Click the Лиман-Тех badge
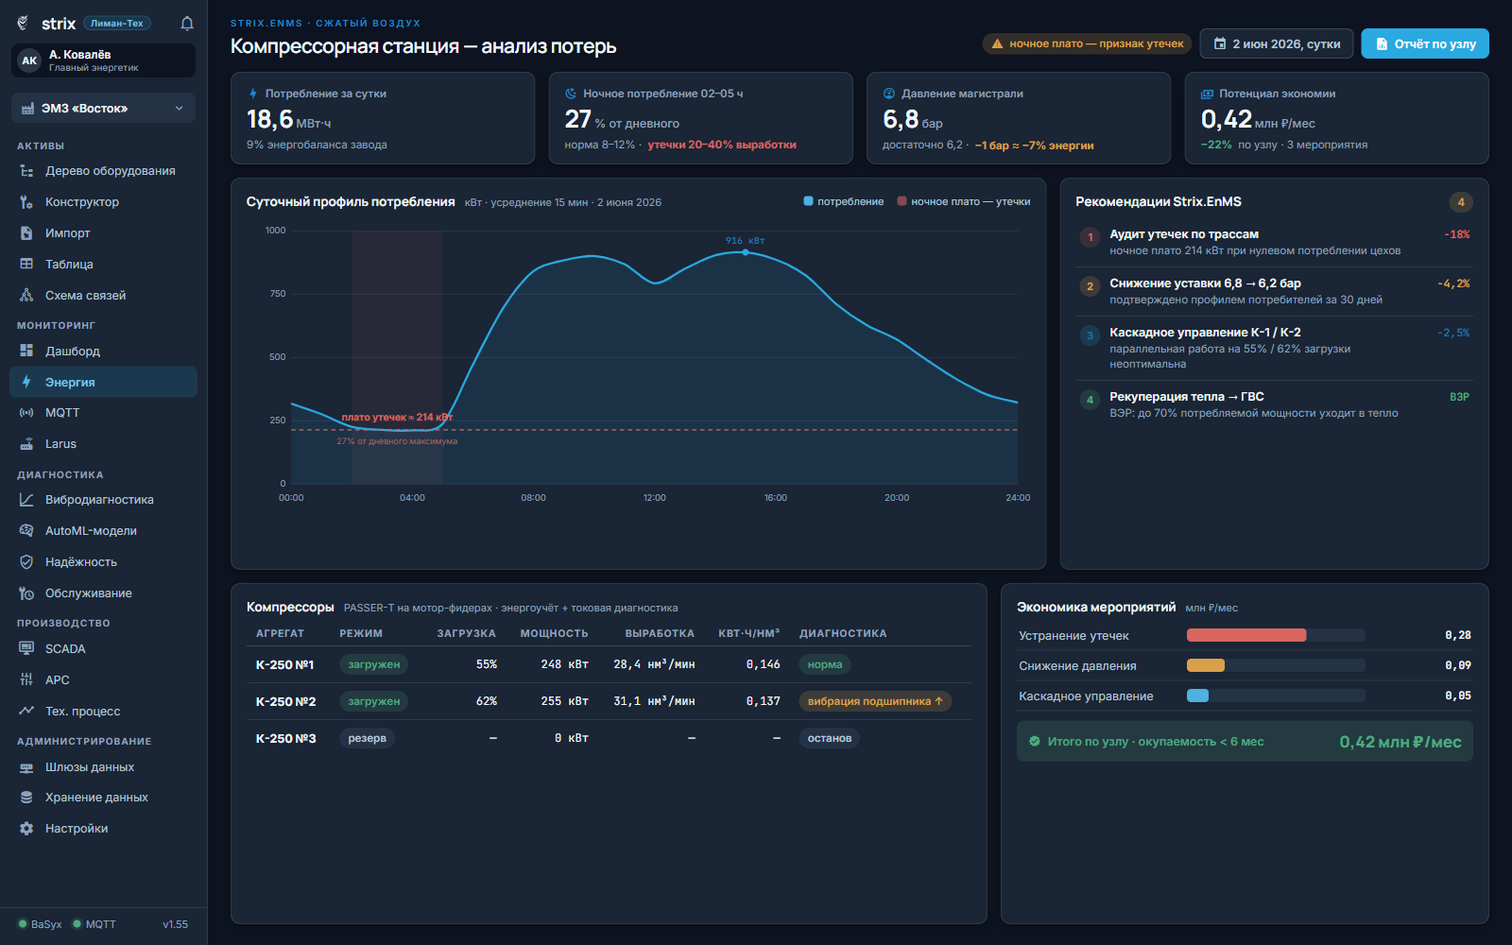 click(x=117, y=24)
